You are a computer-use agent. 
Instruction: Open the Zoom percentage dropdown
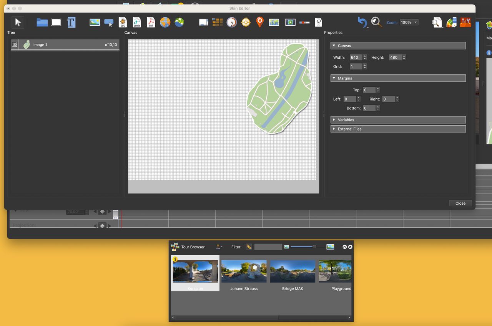[x=409, y=22]
